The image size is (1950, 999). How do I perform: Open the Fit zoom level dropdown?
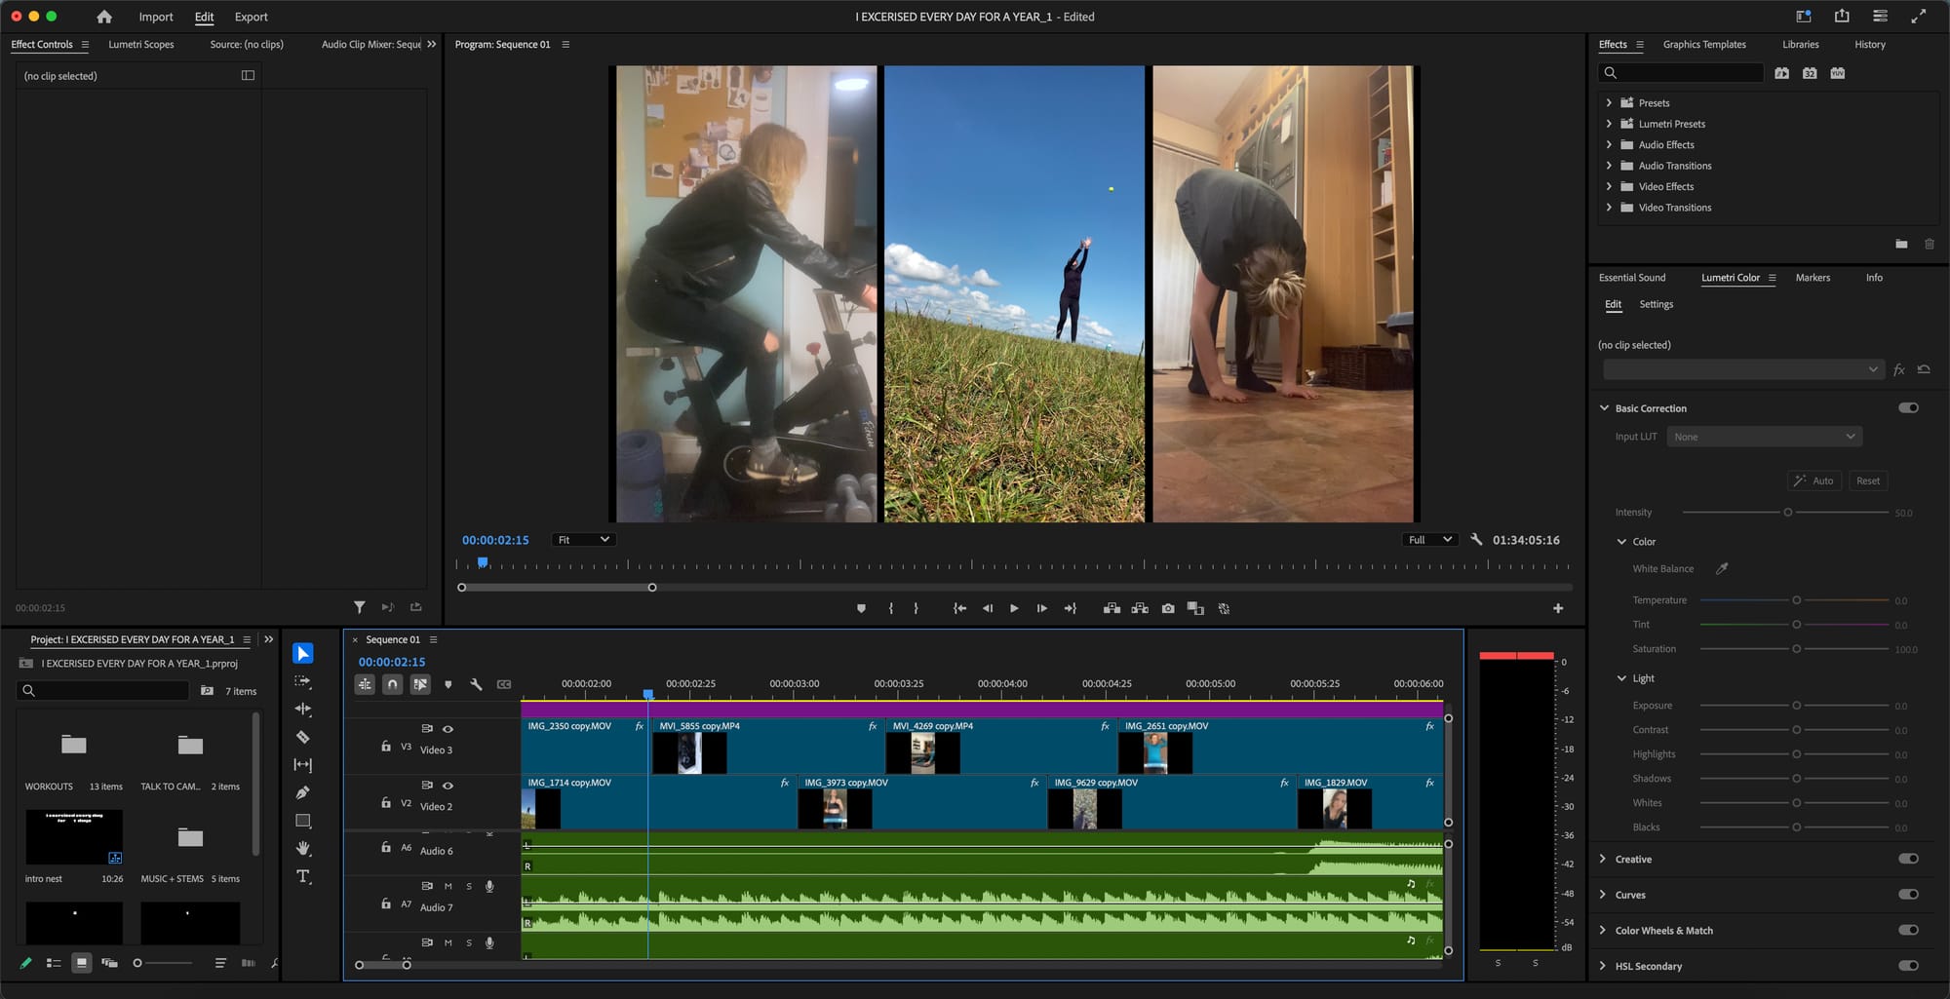583,539
